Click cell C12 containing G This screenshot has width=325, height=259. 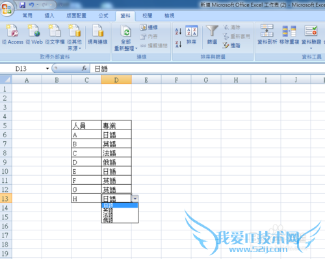86,189
